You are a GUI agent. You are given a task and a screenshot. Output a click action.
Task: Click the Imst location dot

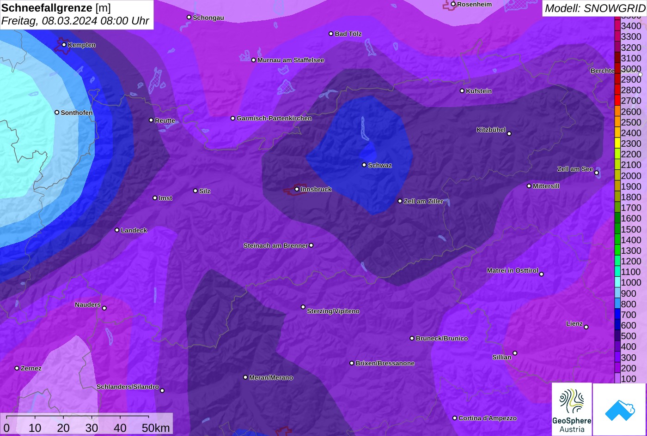tap(155, 198)
